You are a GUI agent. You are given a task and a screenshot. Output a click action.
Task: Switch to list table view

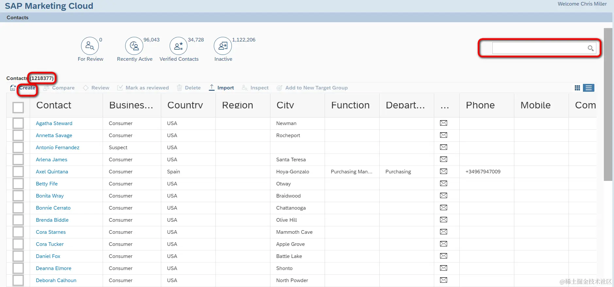588,88
